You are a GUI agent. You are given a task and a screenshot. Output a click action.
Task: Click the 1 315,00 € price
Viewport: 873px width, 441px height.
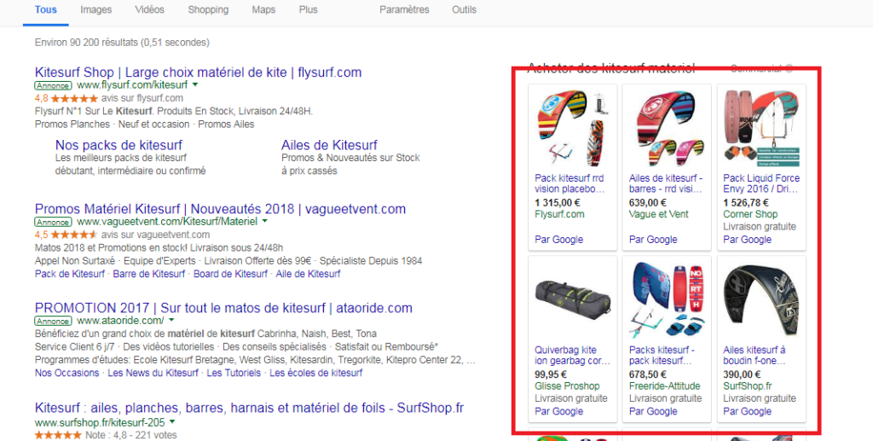pyautogui.click(x=558, y=203)
